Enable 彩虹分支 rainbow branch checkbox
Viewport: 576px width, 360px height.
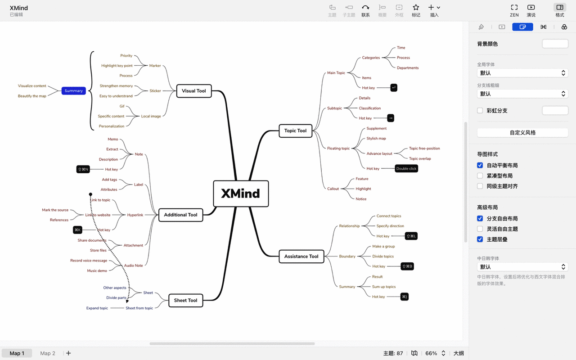click(480, 111)
